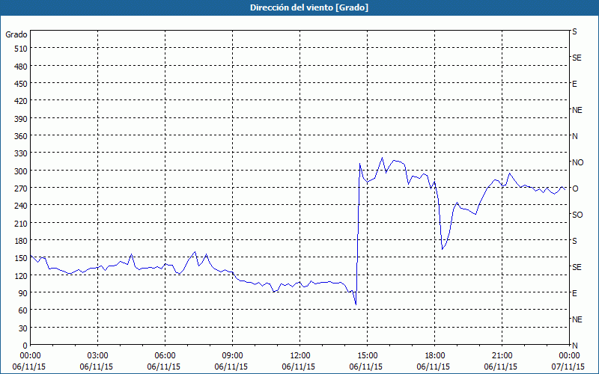Image resolution: width=599 pixels, height=374 pixels.
Task: Click the 'S' compass label beside the 180 gridline
Action: pos(574,241)
